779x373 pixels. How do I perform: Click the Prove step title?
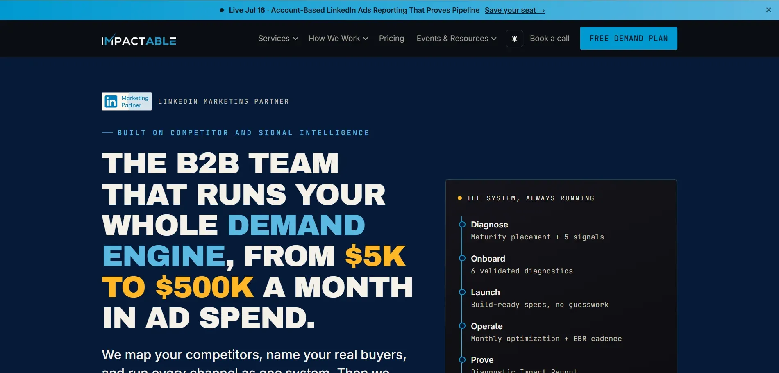coord(482,360)
